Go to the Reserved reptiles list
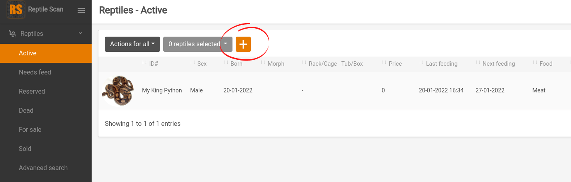 click(x=32, y=92)
